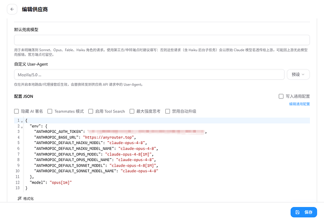Focus the 默认兜底模型 input field
Image resolution: width=324 pixels, height=222 pixels.
162,40
